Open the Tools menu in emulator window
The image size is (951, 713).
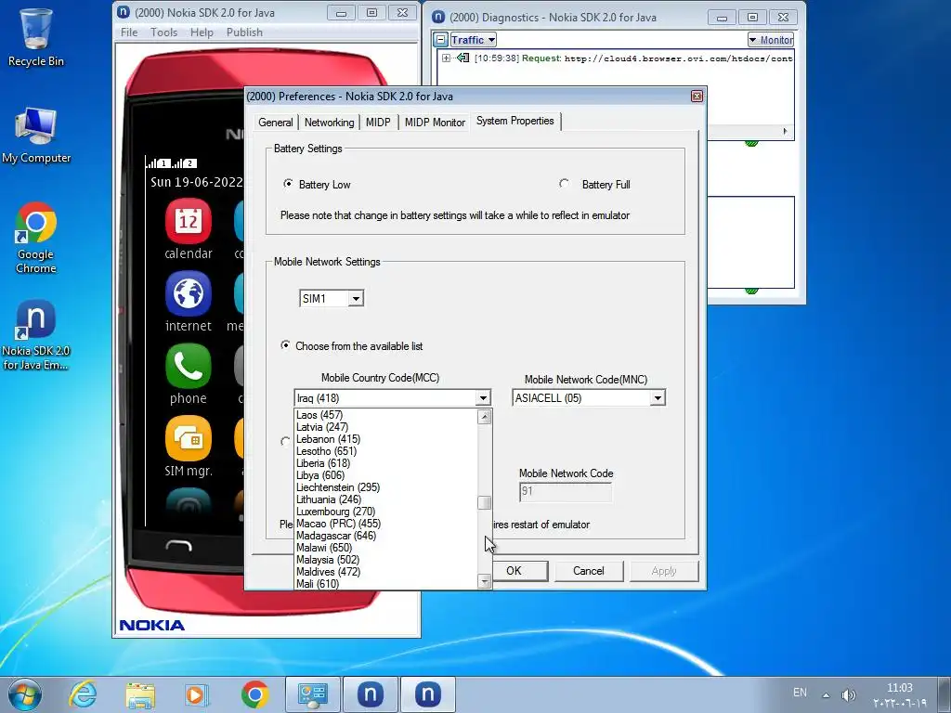click(x=163, y=32)
